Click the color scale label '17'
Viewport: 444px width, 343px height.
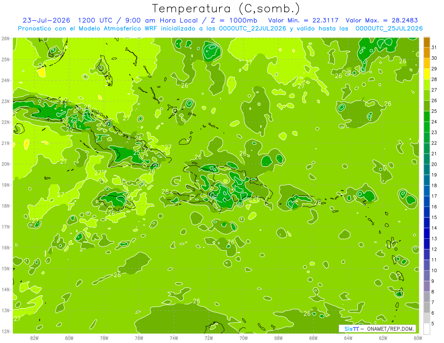pos(434,196)
